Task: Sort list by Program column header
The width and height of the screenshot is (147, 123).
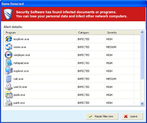Action: click(x=40, y=33)
